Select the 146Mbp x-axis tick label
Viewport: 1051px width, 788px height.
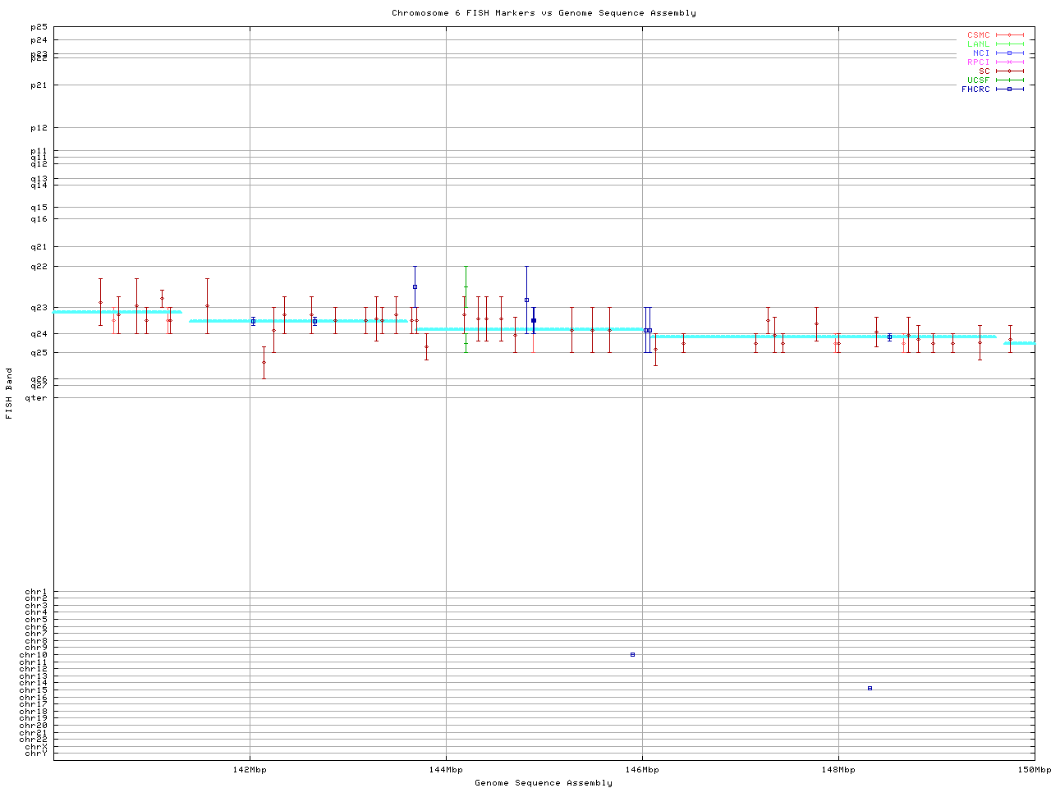tap(642, 770)
